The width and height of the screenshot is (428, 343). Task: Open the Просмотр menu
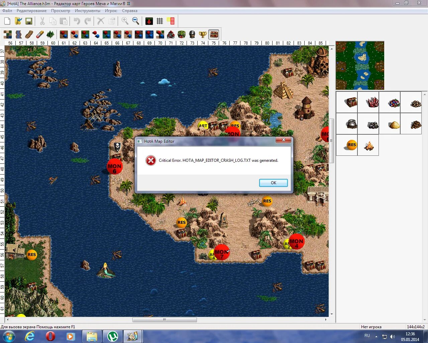pyautogui.click(x=61, y=11)
